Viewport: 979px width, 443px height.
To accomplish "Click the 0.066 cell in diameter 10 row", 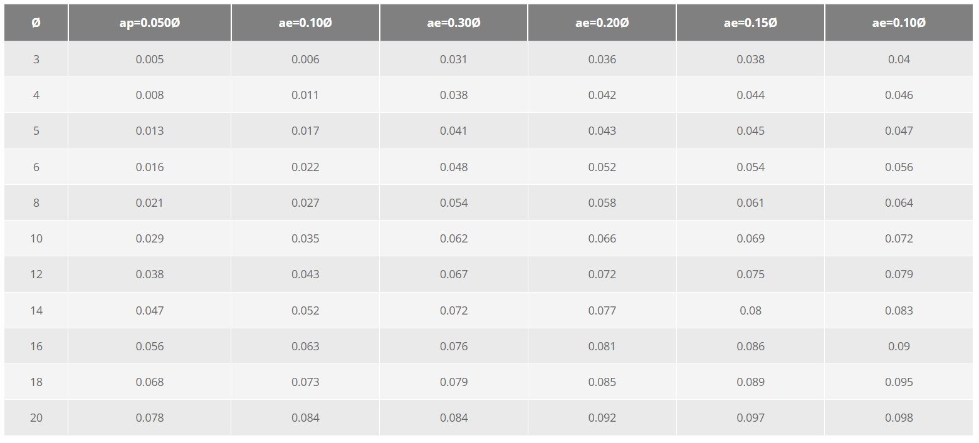I will 602,239.
